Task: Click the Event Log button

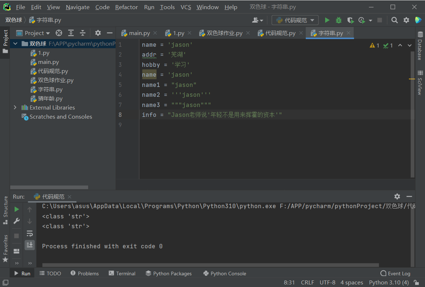Action: pyautogui.click(x=395, y=273)
